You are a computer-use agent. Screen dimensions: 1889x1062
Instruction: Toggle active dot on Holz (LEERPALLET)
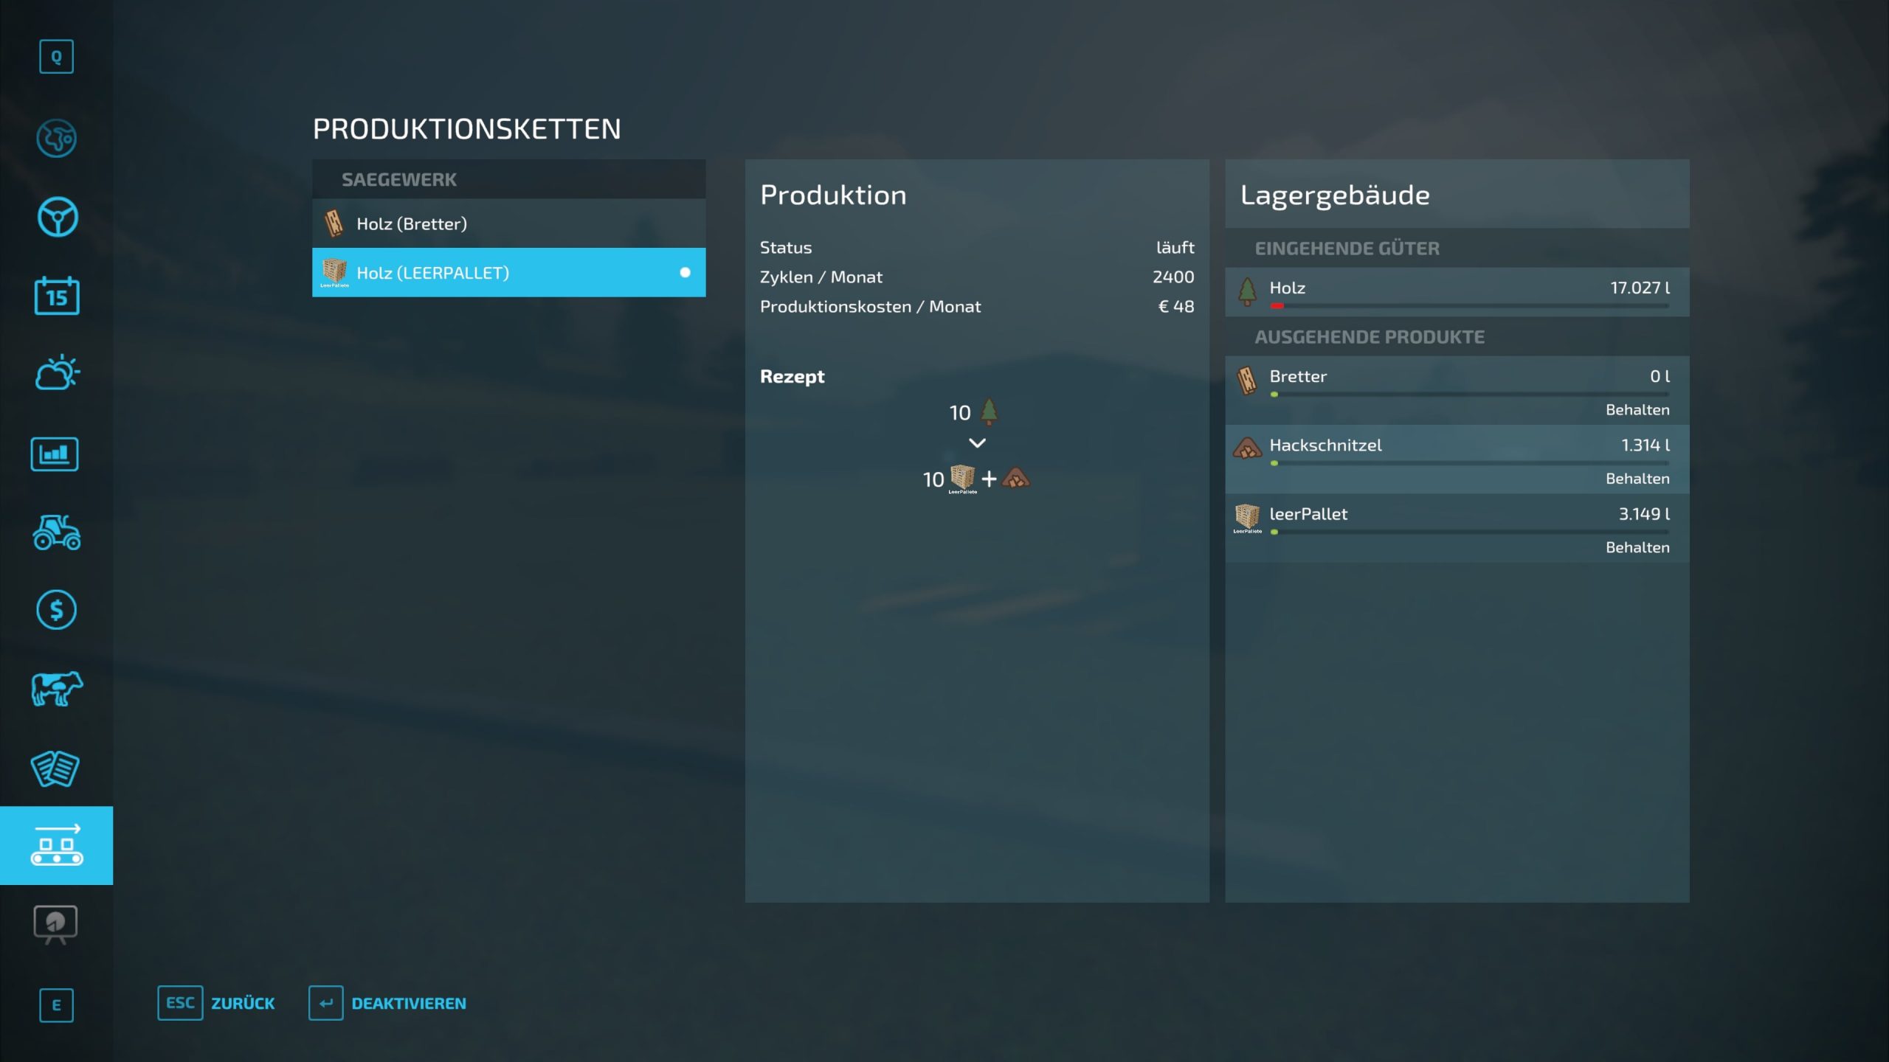pyautogui.click(x=685, y=273)
